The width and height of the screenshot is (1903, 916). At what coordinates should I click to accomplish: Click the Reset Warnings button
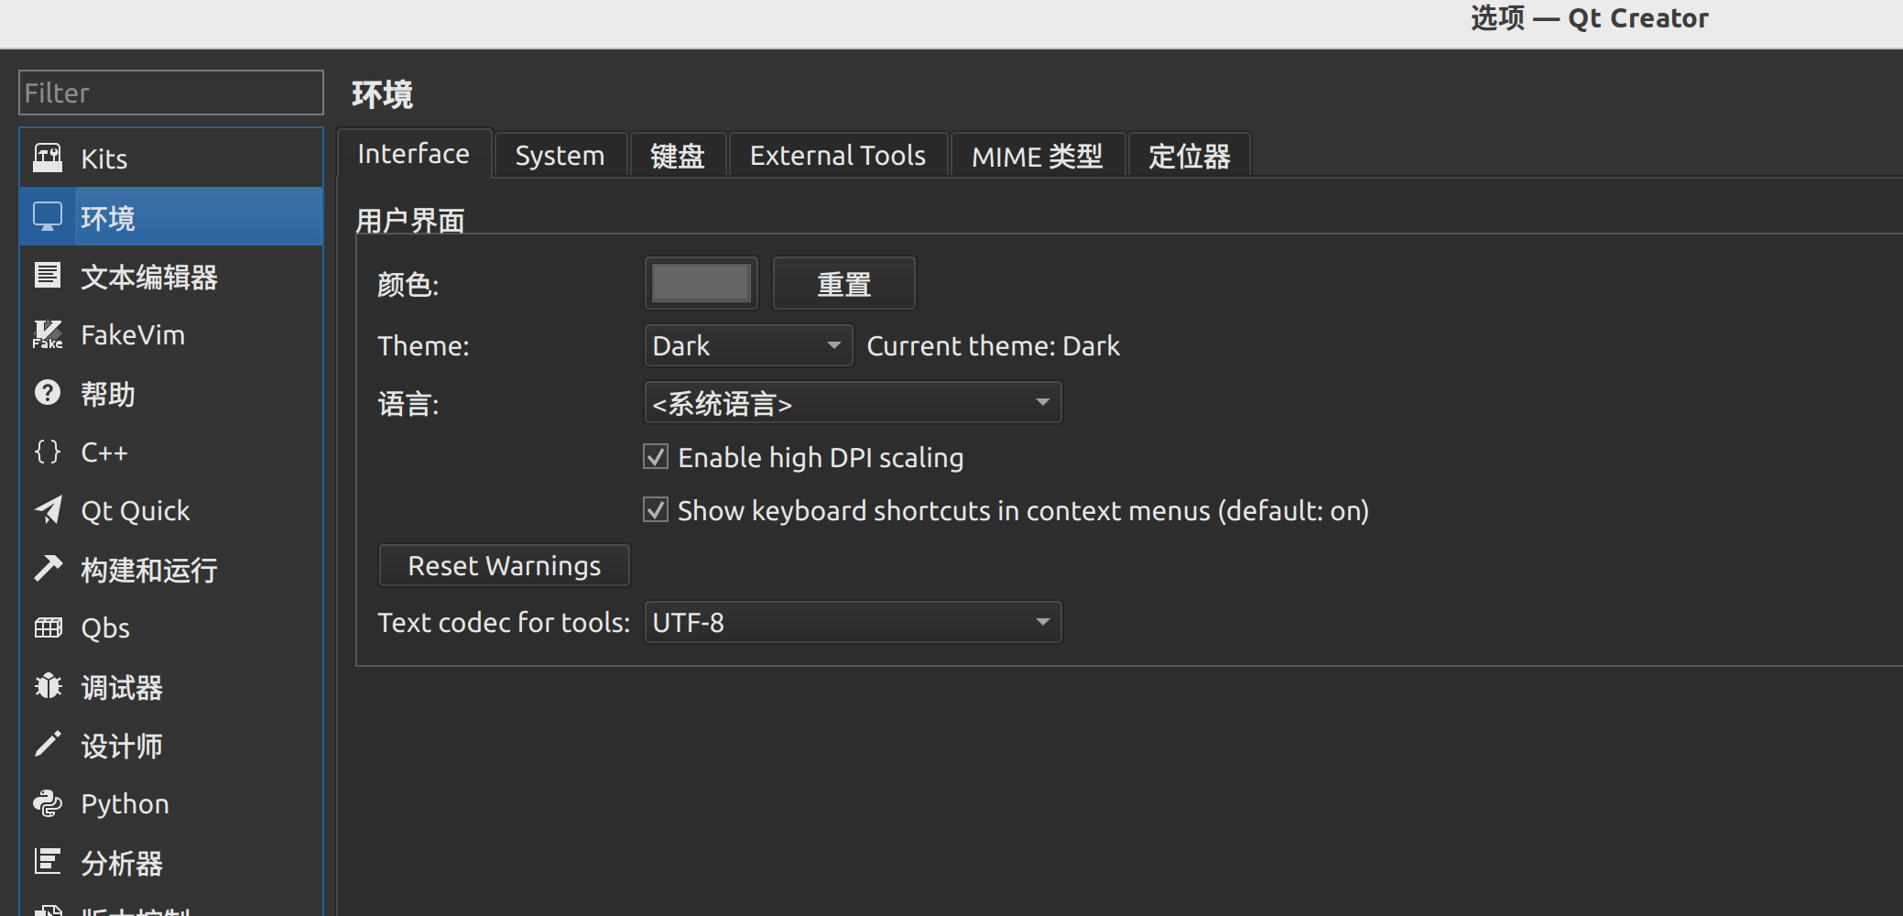click(x=505, y=565)
